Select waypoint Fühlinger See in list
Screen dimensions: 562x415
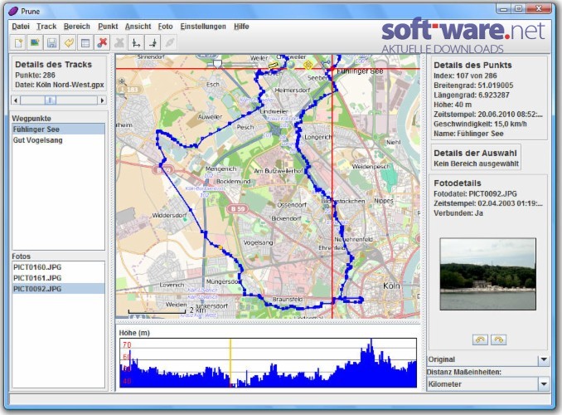pos(58,129)
